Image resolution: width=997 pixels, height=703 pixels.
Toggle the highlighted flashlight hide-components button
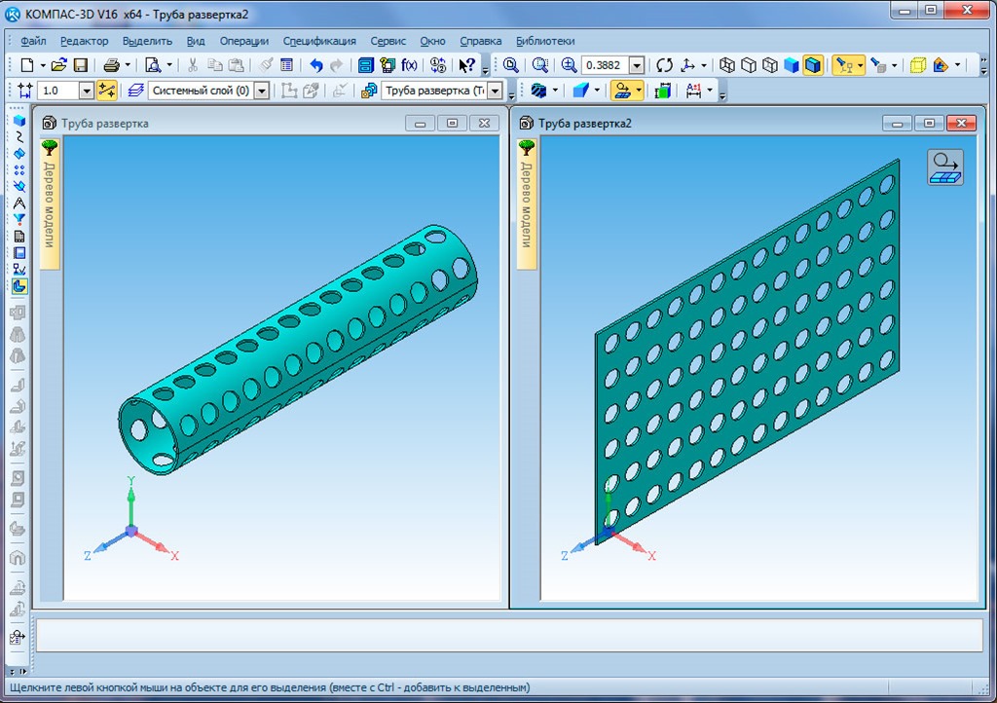coord(844,65)
